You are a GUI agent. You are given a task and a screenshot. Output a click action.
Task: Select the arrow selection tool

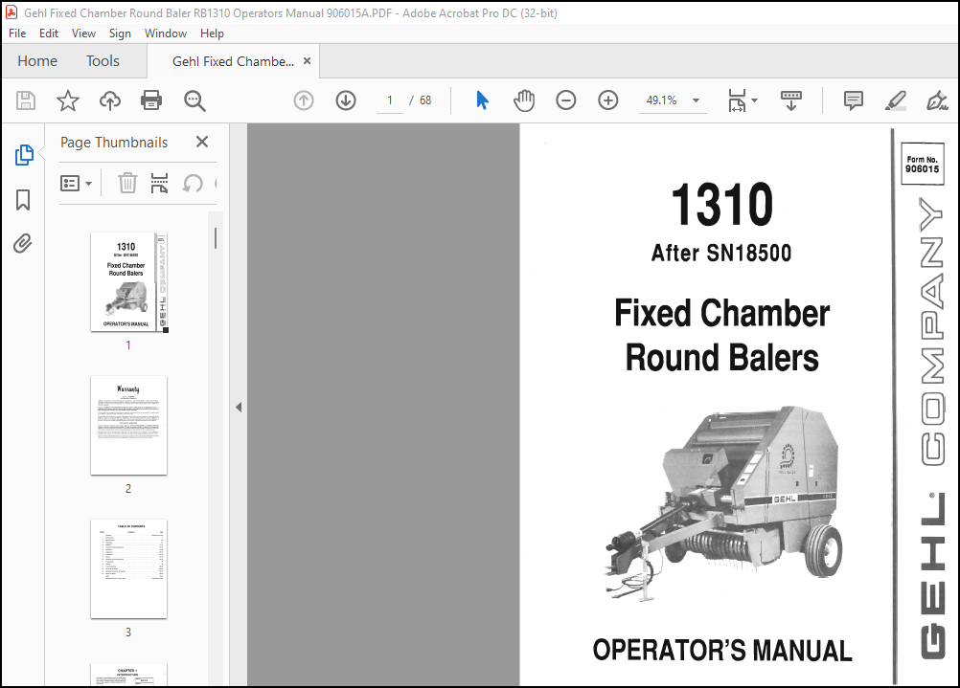tap(483, 100)
